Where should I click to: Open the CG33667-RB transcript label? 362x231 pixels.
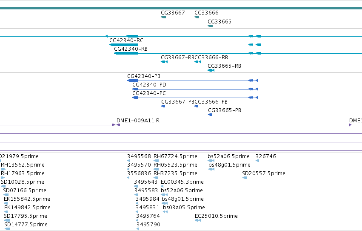[177, 58]
